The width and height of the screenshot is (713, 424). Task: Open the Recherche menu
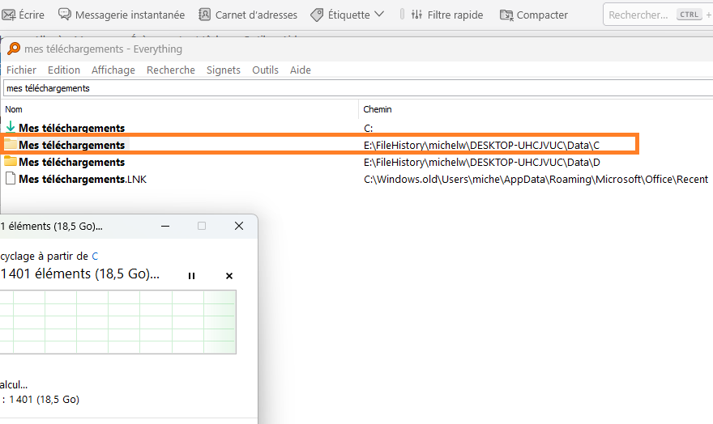170,70
